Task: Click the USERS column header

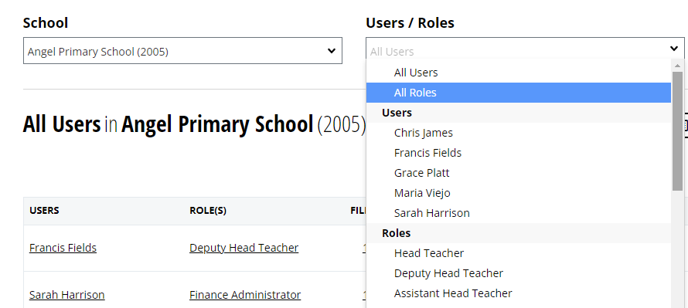Action: pos(44,211)
